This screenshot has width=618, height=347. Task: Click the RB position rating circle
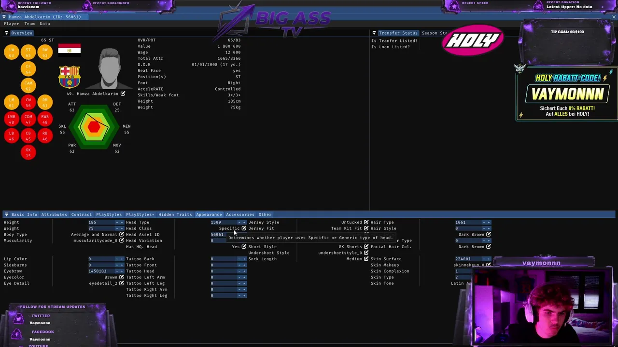45,136
